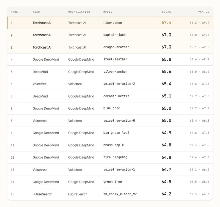This screenshot has height=207, width=220.
Task: Click the 64.9 score for big green leaf
Action: 166,133
